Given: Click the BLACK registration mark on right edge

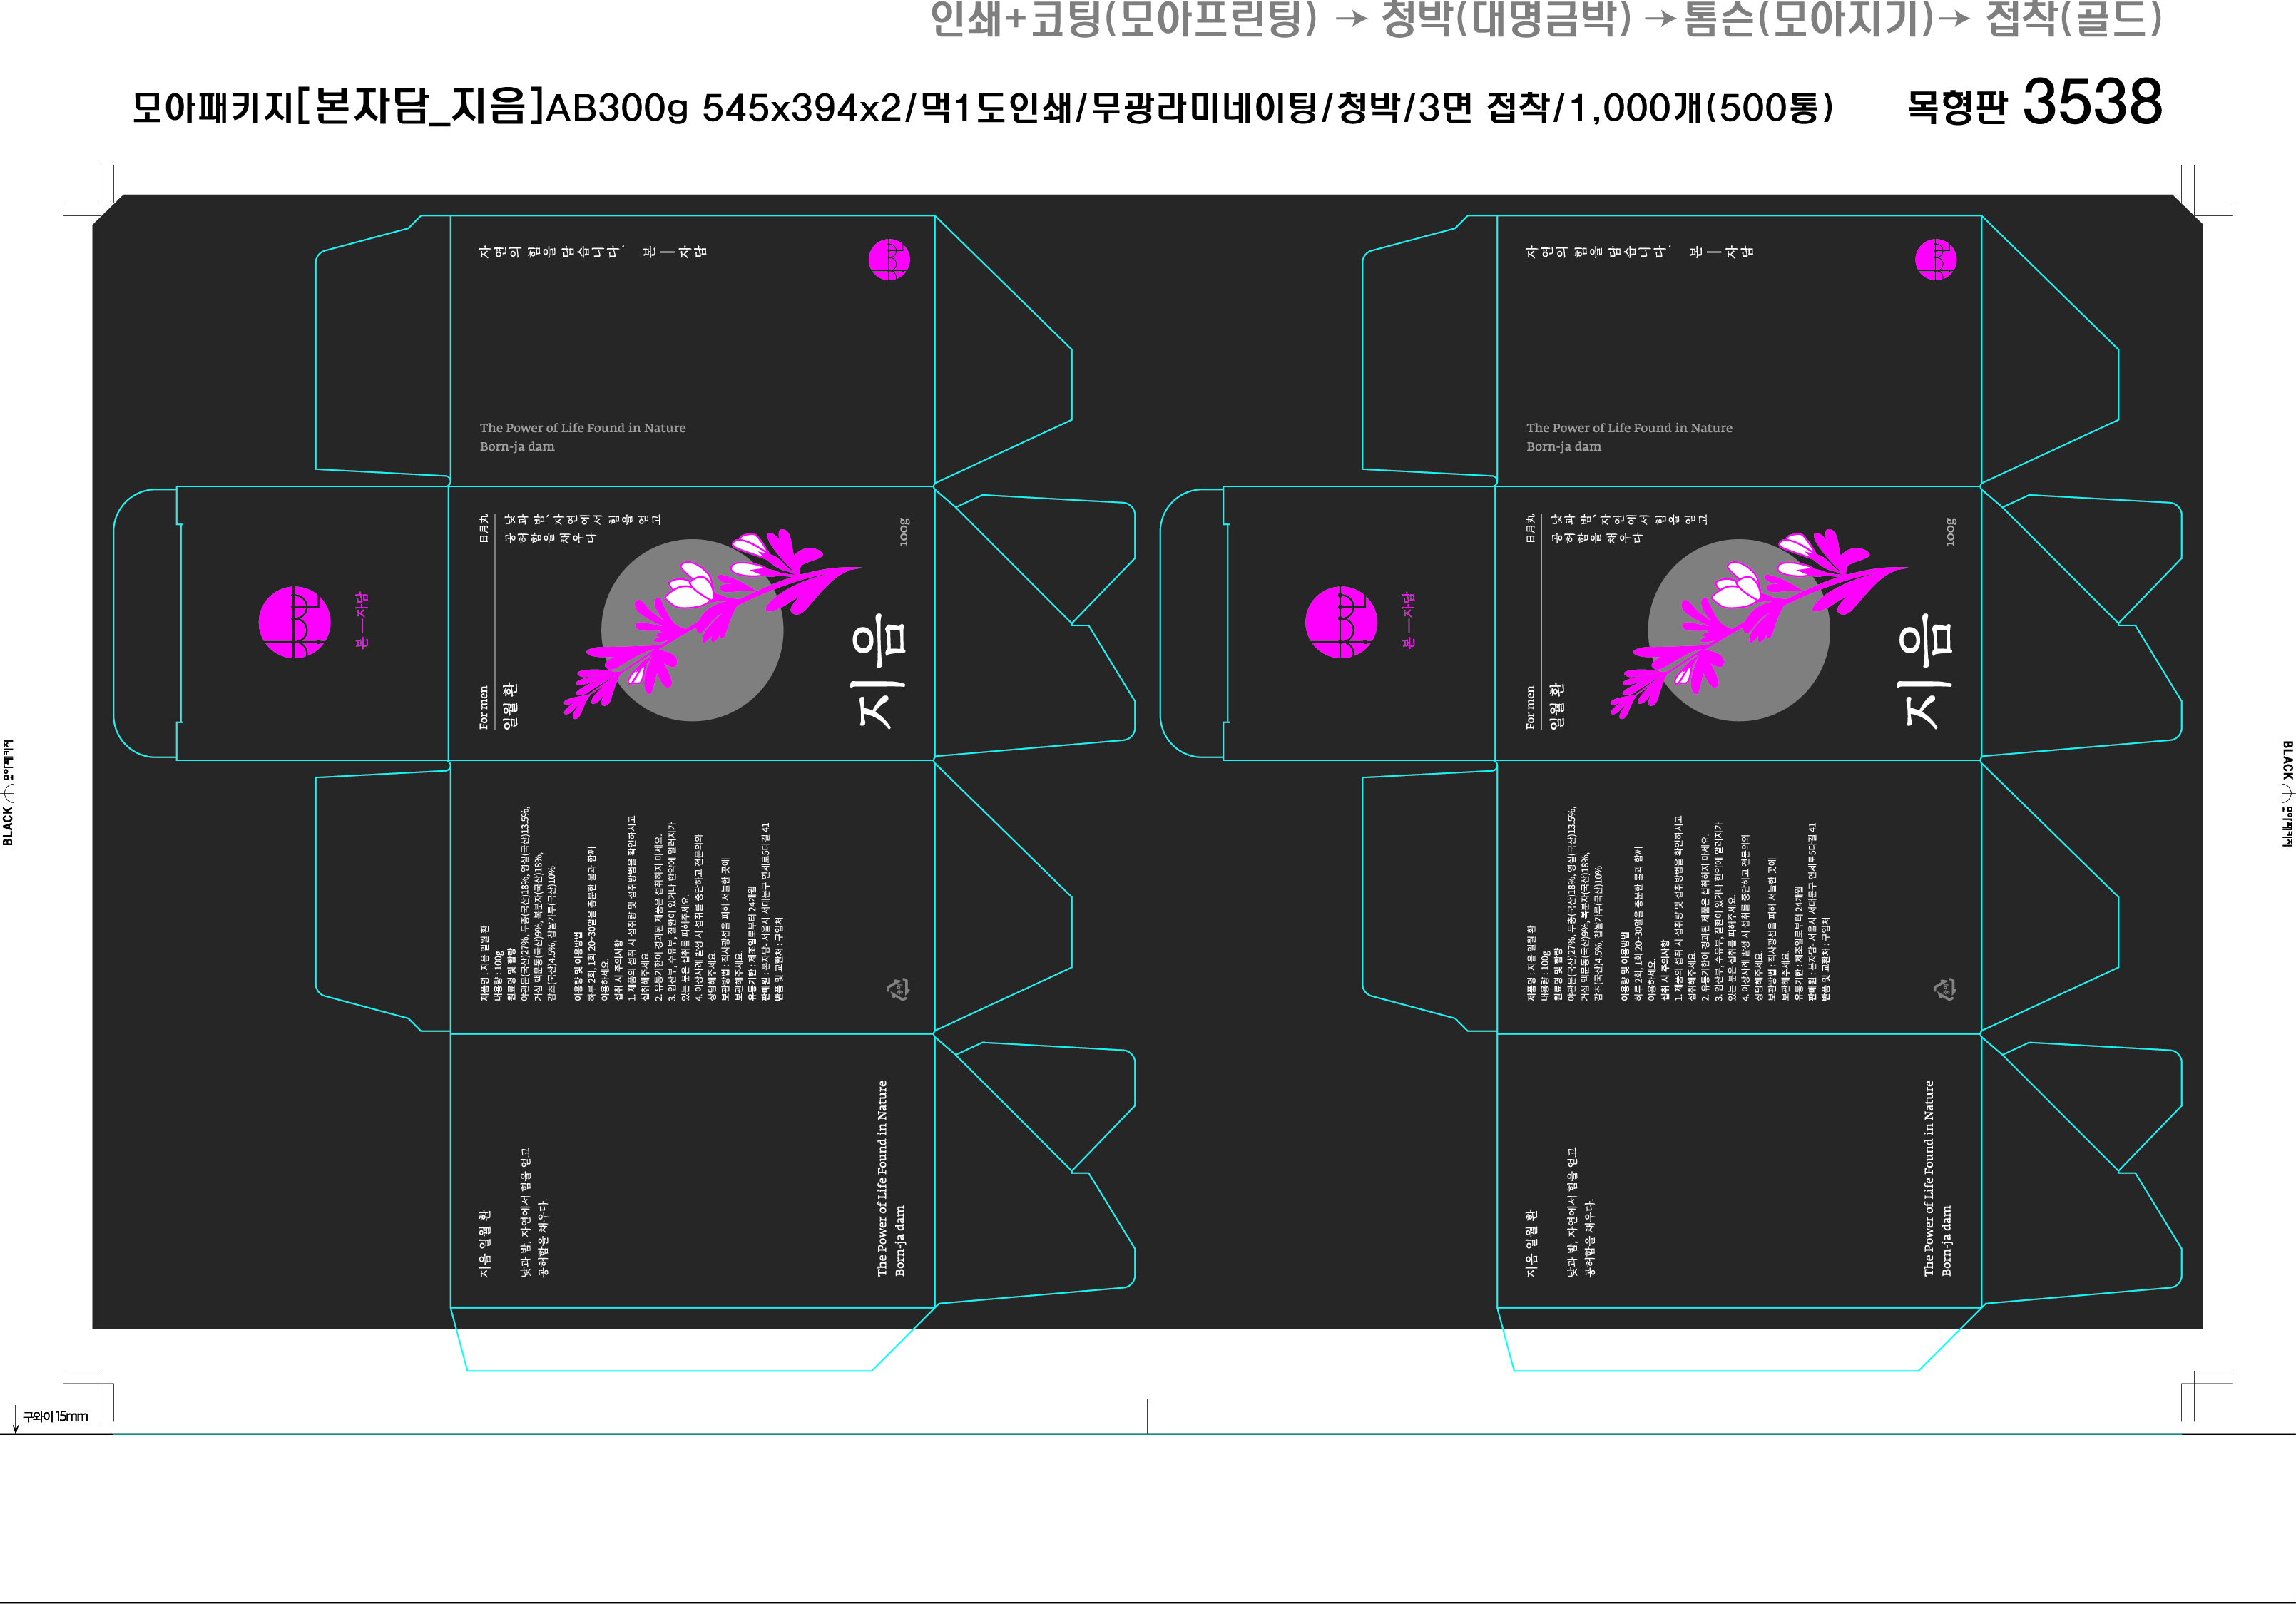Looking at the screenshot, I should [x=2287, y=793].
